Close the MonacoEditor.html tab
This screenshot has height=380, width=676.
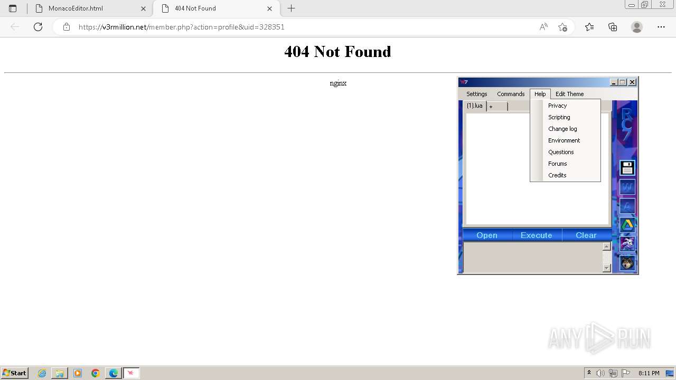tap(143, 8)
